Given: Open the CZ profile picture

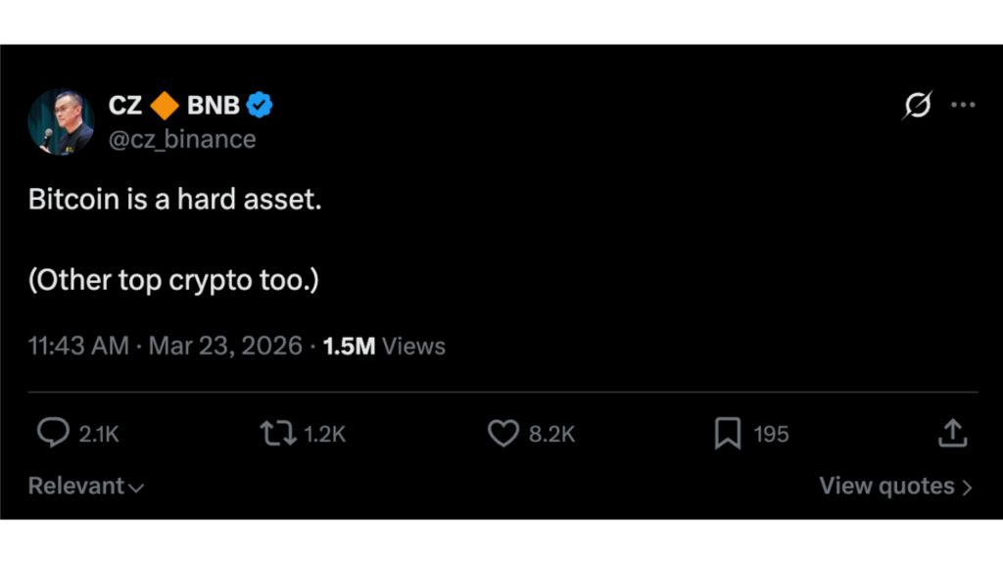Looking at the screenshot, I should point(61,121).
